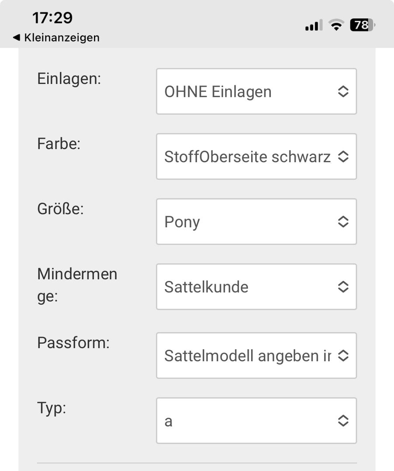This screenshot has width=394, height=471.
Task: Tap the Einlagen label text
Action: click(x=69, y=78)
